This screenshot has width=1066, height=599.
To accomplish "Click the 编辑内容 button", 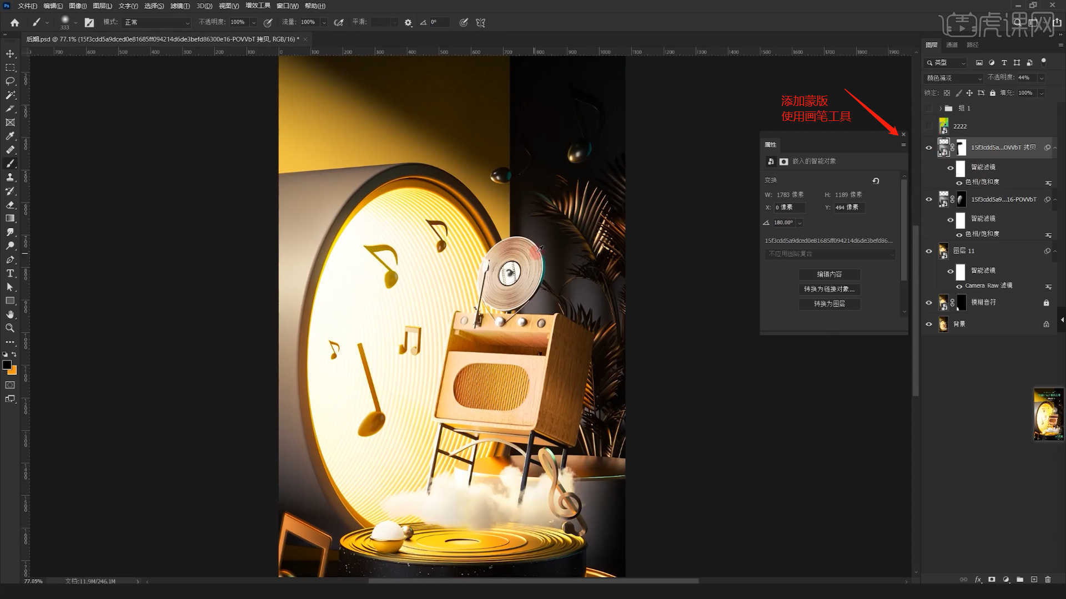I will tap(829, 275).
